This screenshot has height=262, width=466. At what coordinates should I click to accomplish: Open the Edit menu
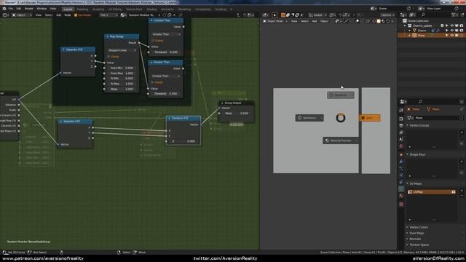coord(19,9)
